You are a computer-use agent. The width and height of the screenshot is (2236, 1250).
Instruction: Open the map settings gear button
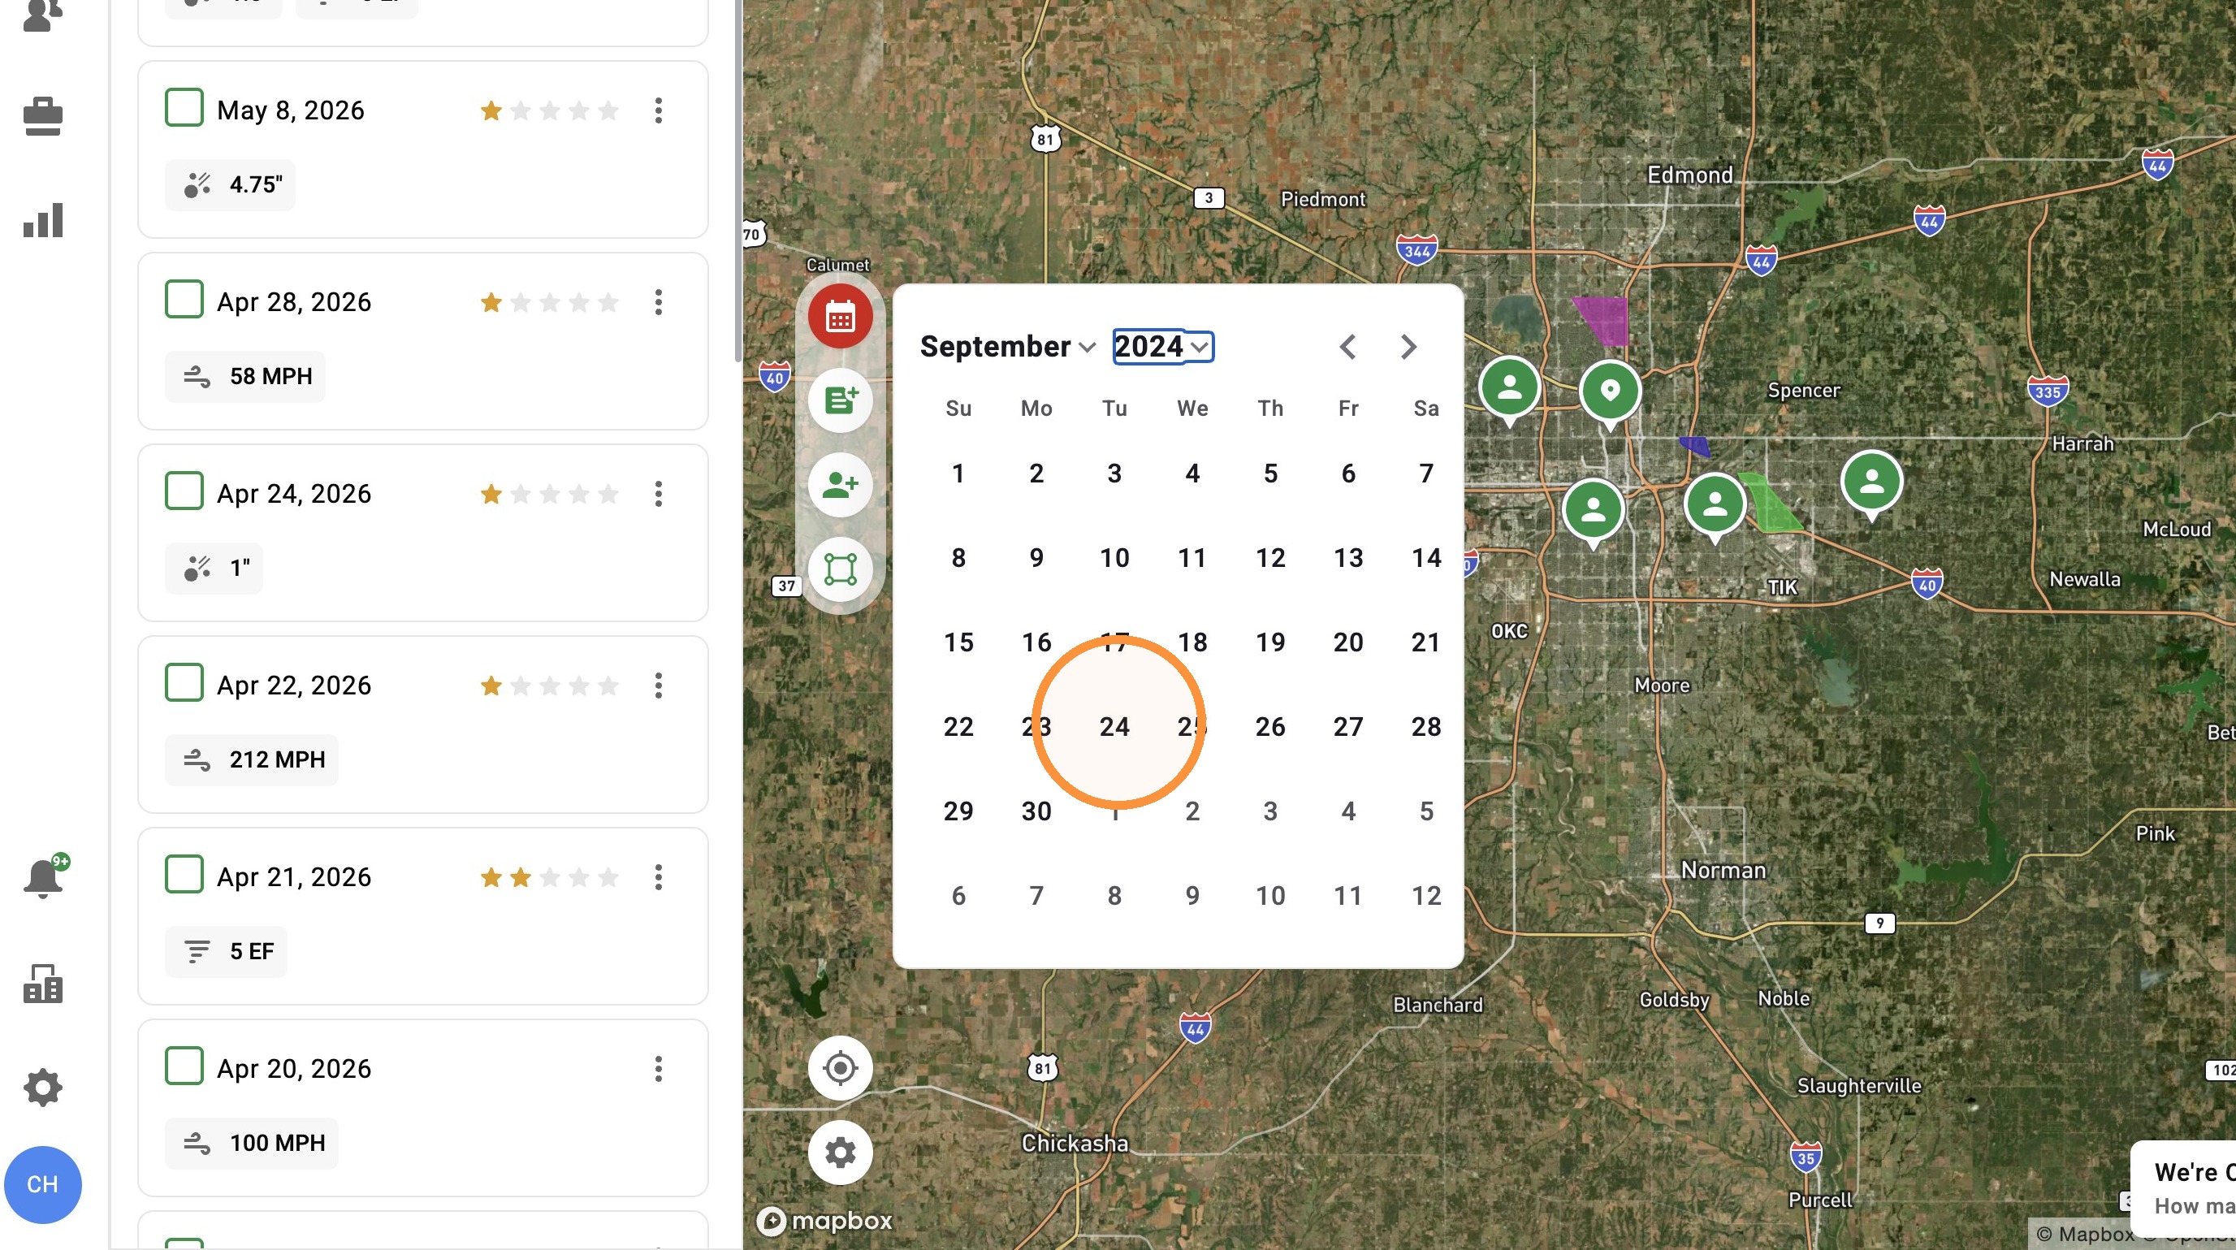[x=839, y=1153]
